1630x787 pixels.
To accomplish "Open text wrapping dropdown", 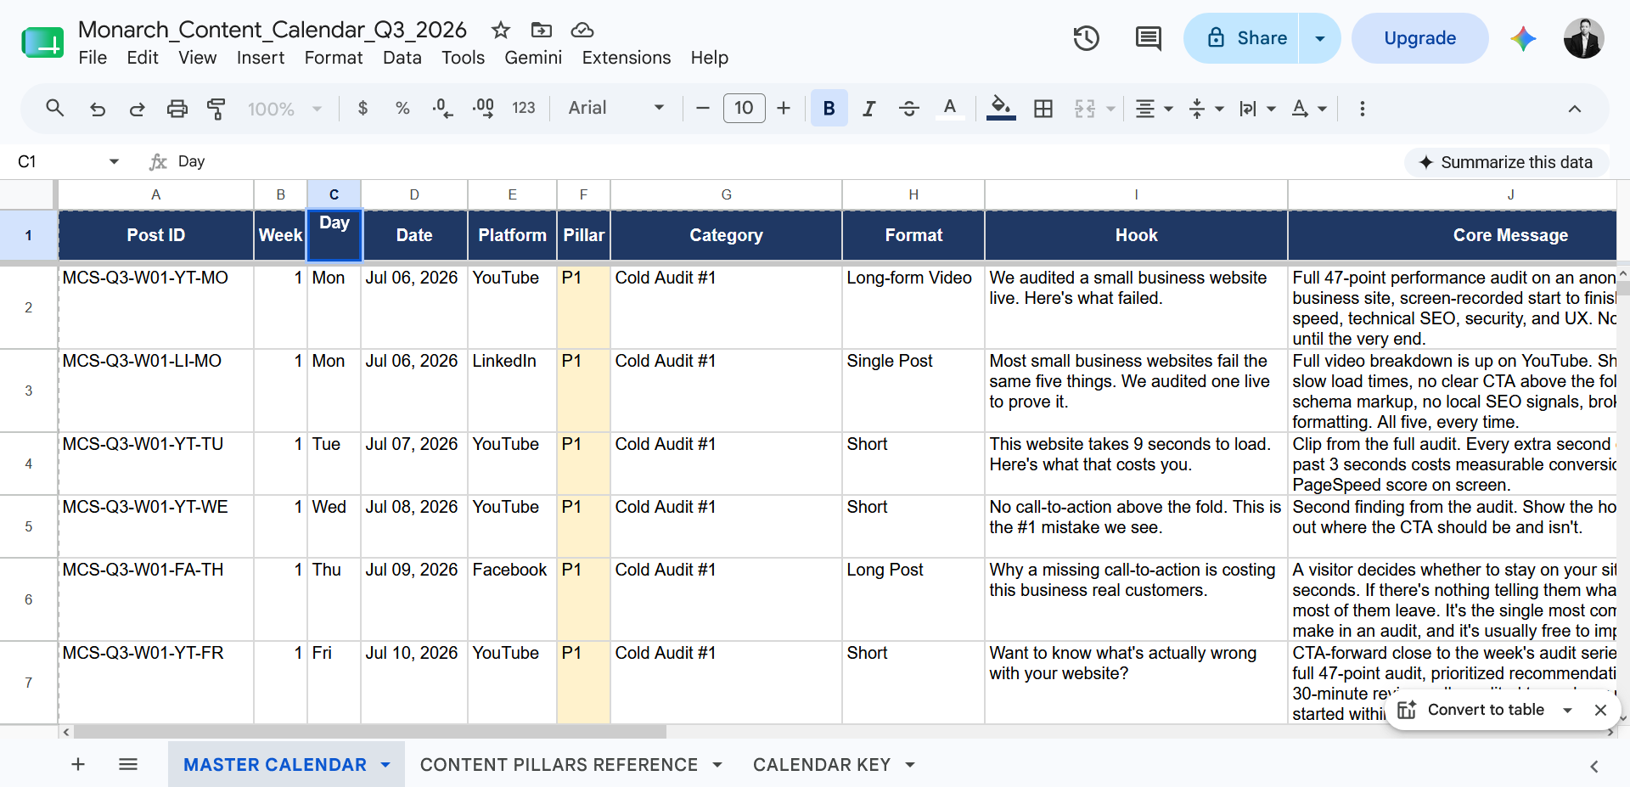I will (x=1257, y=109).
